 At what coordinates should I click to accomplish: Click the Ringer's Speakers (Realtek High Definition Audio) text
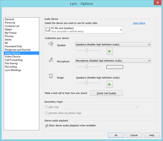coord(98,78)
